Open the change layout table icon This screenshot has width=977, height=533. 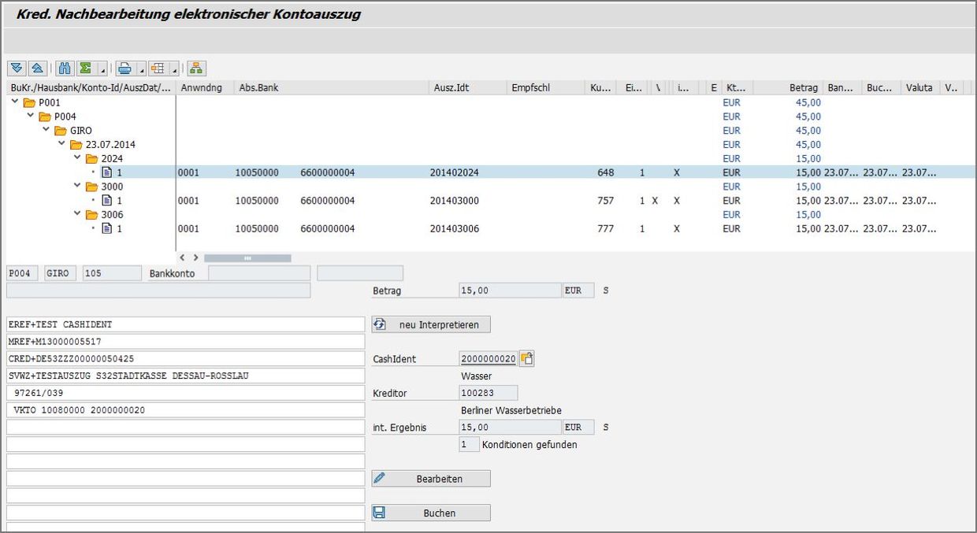[157, 68]
